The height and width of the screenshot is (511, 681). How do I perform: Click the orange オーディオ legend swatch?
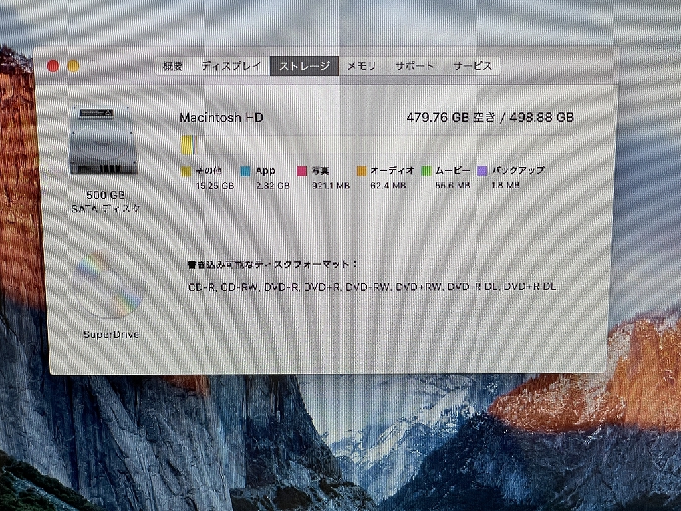362,171
